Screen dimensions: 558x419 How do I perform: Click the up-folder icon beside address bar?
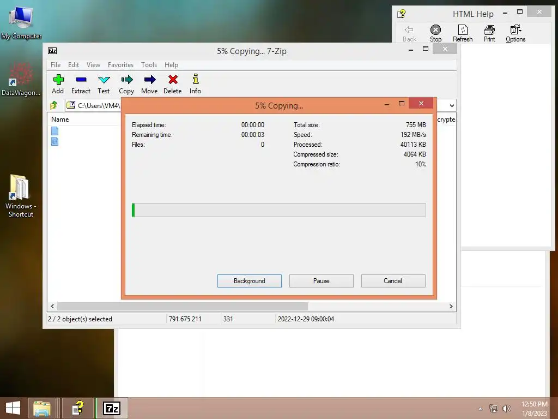(x=54, y=105)
